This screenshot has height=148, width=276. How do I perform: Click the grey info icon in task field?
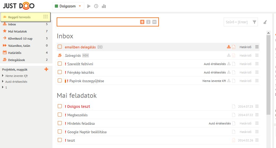pyautogui.click(x=148, y=22)
